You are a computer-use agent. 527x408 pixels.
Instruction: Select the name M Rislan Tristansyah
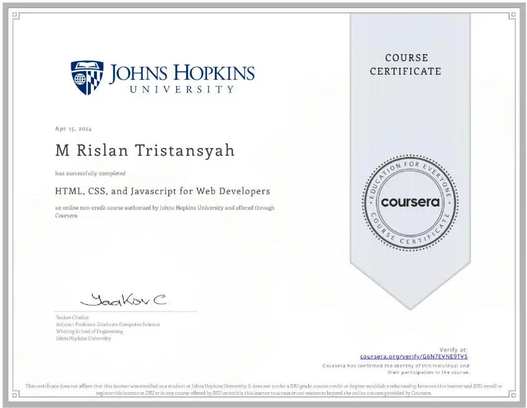pyautogui.click(x=145, y=150)
